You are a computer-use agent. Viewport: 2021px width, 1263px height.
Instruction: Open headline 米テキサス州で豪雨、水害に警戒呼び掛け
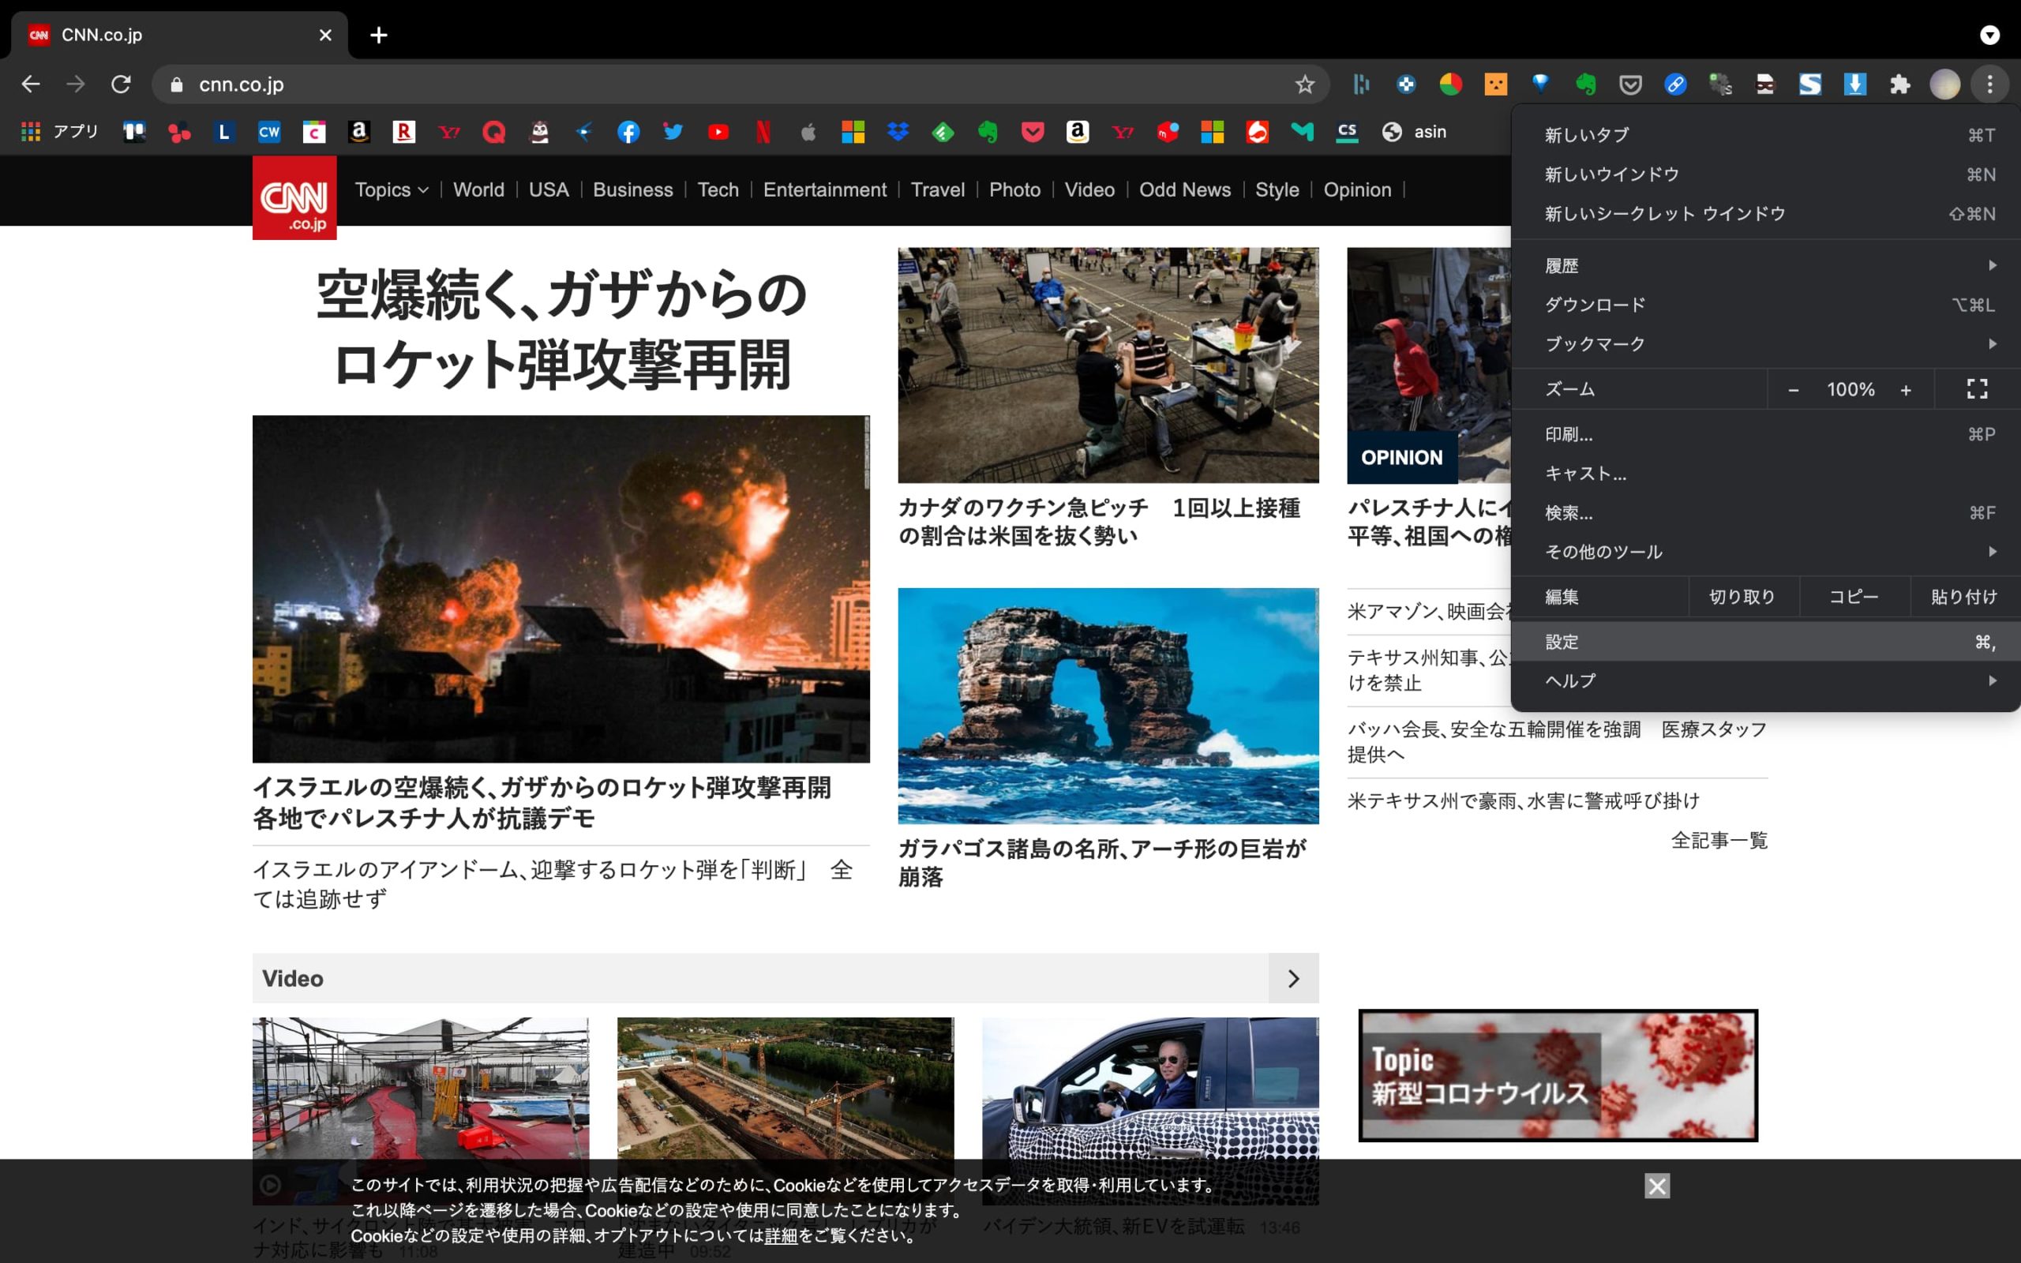pos(1524,801)
